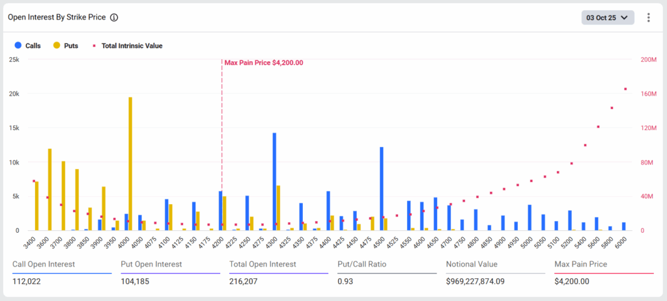The width and height of the screenshot is (667, 301).
Task: Click the Calls bar at strike 4500
Action: pos(382,189)
